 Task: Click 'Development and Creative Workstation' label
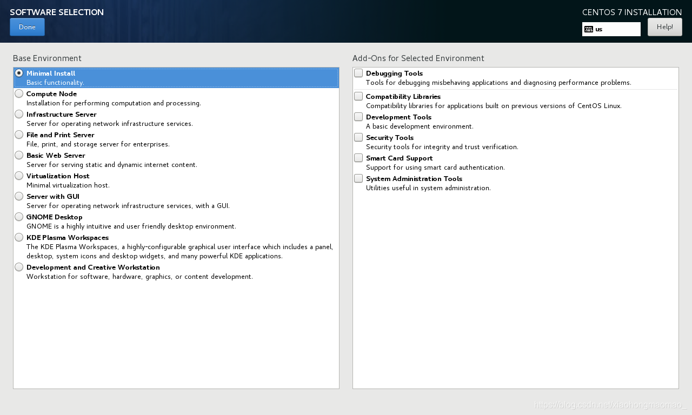(x=93, y=267)
